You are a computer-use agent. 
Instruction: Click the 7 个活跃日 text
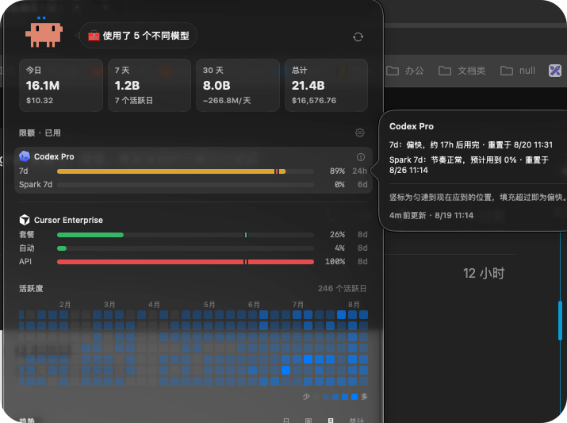(x=133, y=100)
